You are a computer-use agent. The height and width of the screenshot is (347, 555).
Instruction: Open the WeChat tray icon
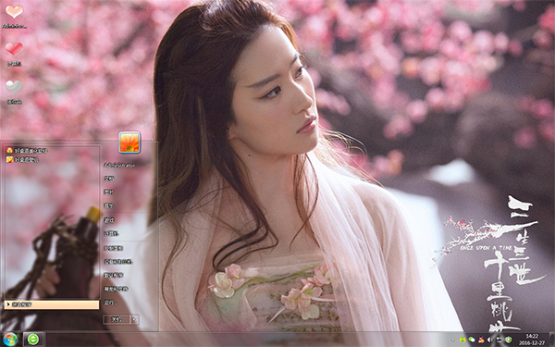pos(472,340)
